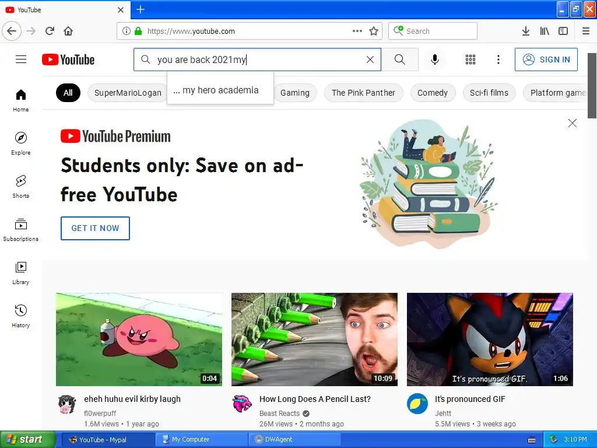Click GET IT NOW button
Image resolution: width=597 pixels, height=448 pixels.
95,228
